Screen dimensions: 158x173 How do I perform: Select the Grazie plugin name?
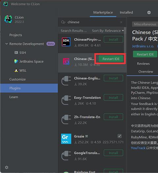point(79,136)
